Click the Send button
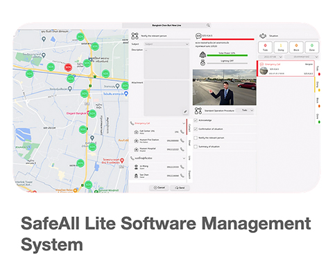This screenshot has width=335, height=278. [180, 187]
